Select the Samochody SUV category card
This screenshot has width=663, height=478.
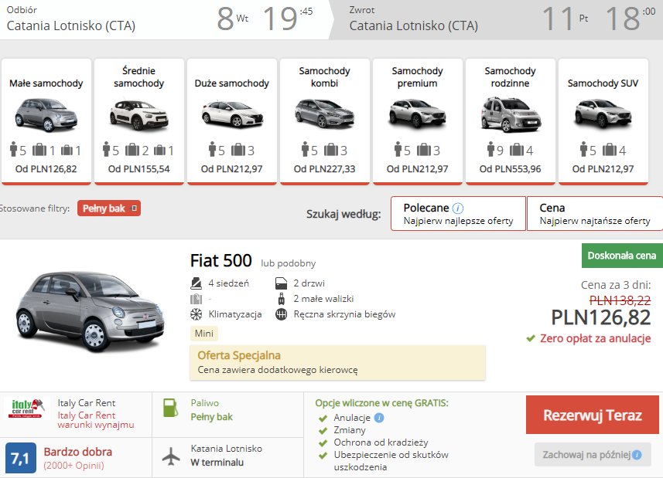603,121
